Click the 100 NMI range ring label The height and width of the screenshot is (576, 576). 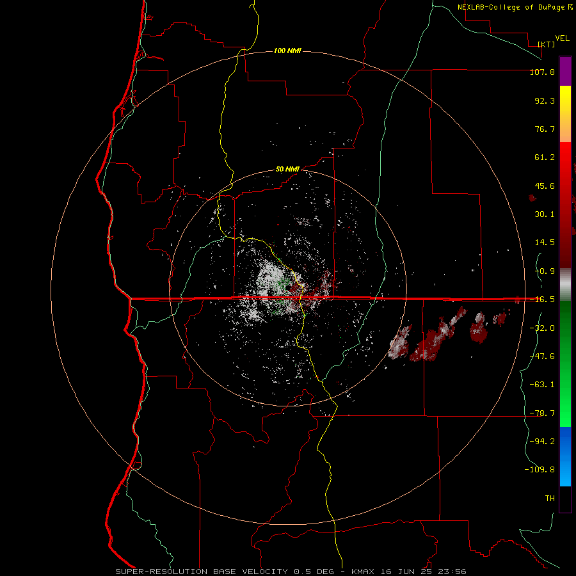click(287, 51)
